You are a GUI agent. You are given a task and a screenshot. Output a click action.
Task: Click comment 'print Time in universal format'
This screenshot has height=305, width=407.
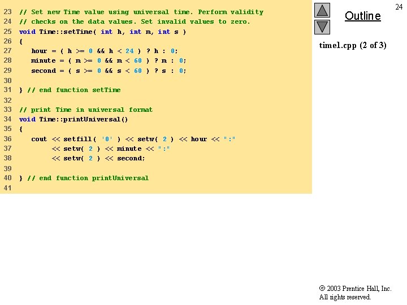pos(86,110)
